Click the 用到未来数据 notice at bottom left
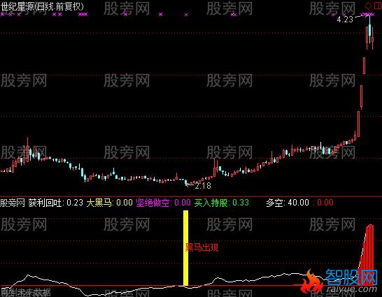Screen dimensions: 382x297 [25, 292]
